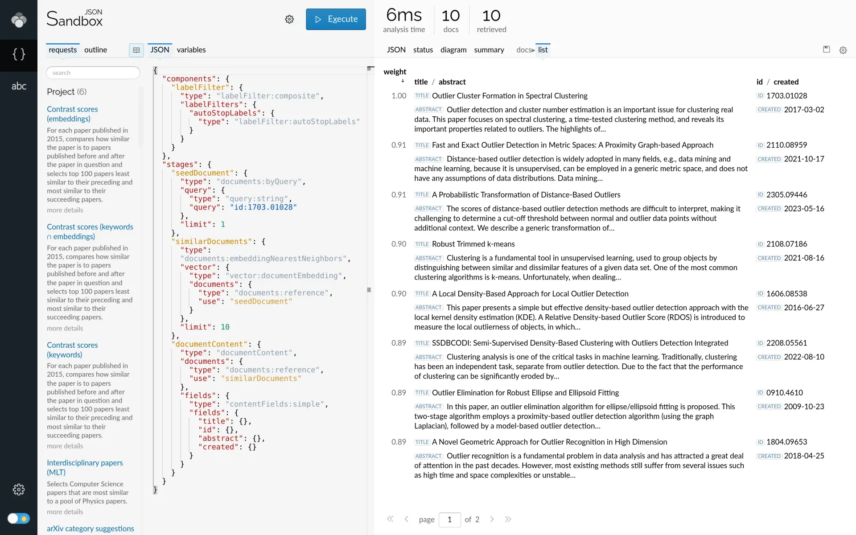This screenshot has height=535, width=856.
Task: Select the editor JSON tab
Action: [160, 50]
